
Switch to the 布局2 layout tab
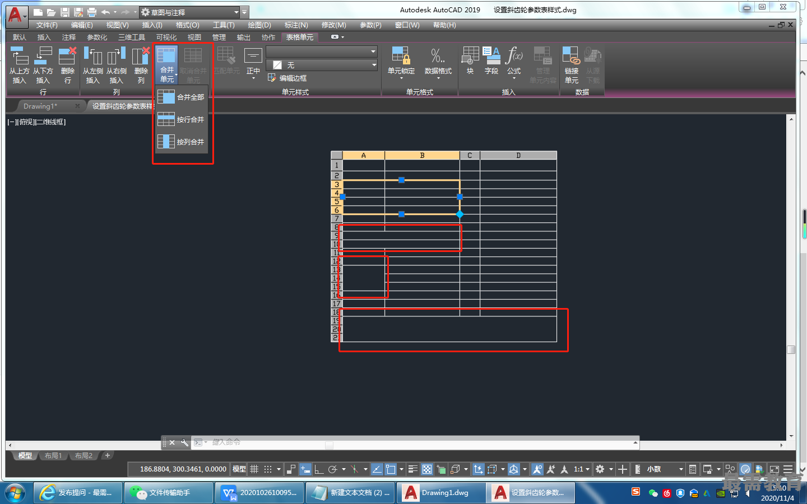tap(84, 456)
